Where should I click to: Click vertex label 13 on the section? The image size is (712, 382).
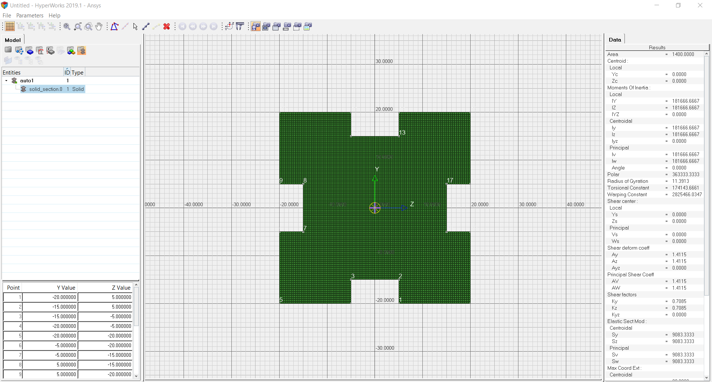pos(402,132)
